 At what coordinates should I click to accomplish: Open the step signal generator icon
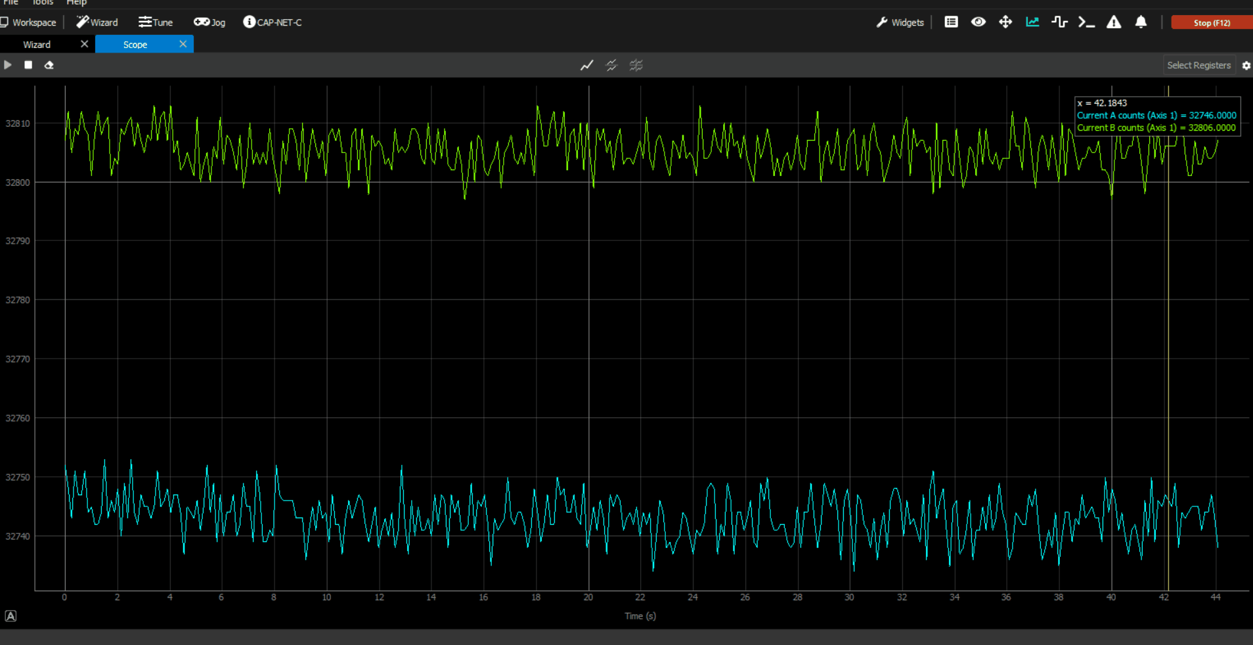1059,22
